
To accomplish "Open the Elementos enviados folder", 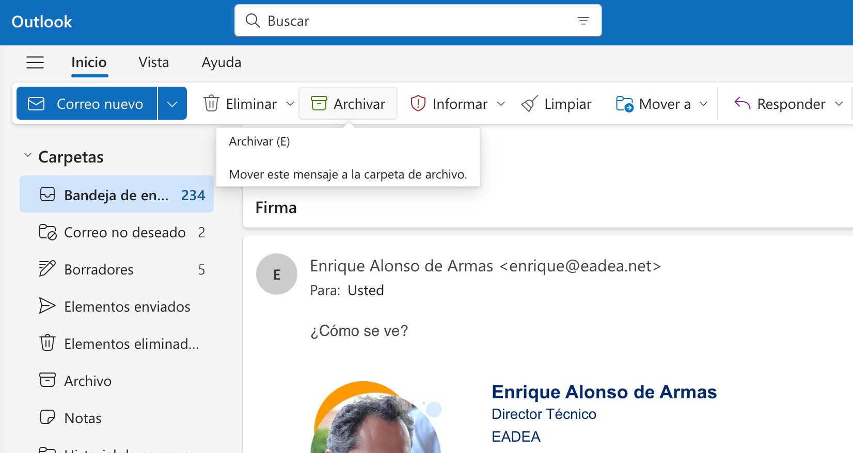I will (127, 307).
